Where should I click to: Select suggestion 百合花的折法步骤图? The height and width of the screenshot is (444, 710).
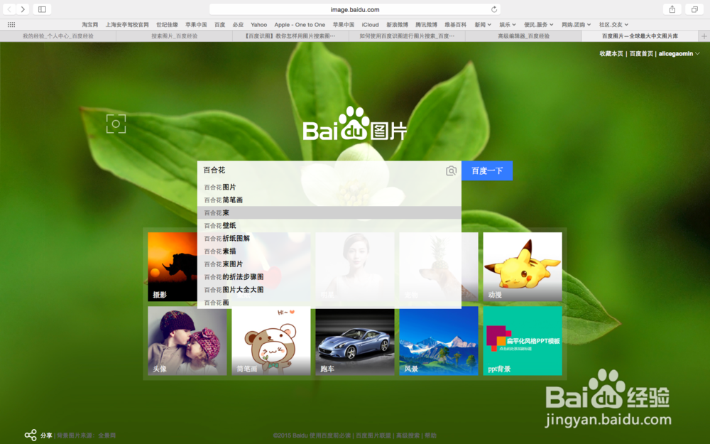click(x=329, y=277)
